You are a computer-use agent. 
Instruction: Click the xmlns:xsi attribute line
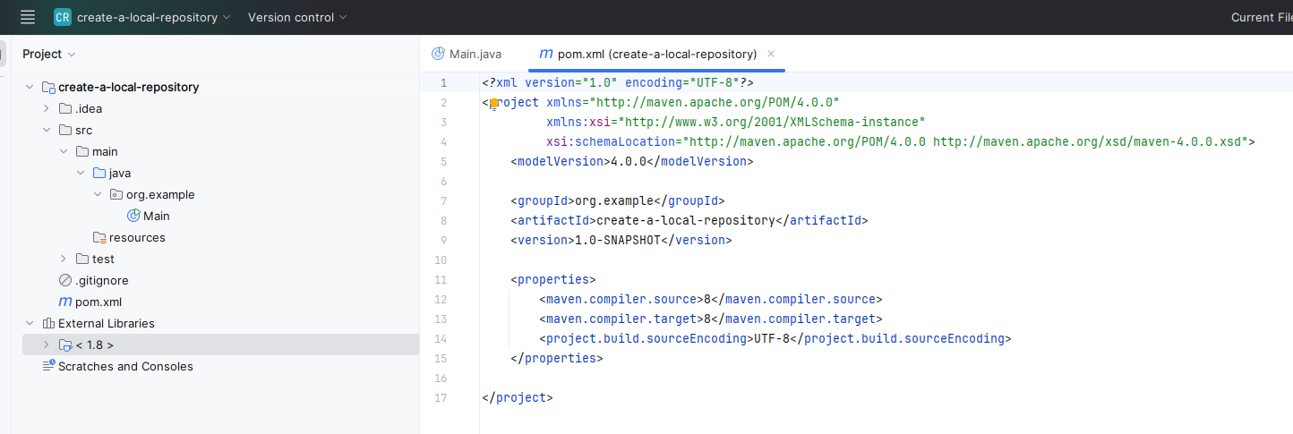736,123
